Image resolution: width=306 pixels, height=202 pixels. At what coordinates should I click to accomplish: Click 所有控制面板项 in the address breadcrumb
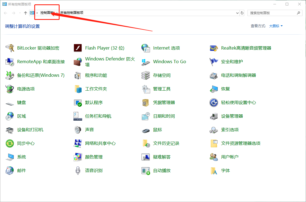(72, 13)
